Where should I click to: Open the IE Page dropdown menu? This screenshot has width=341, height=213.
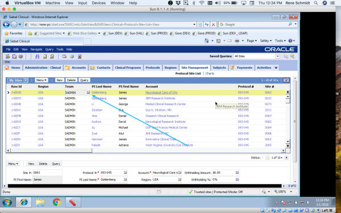point(252,41)
